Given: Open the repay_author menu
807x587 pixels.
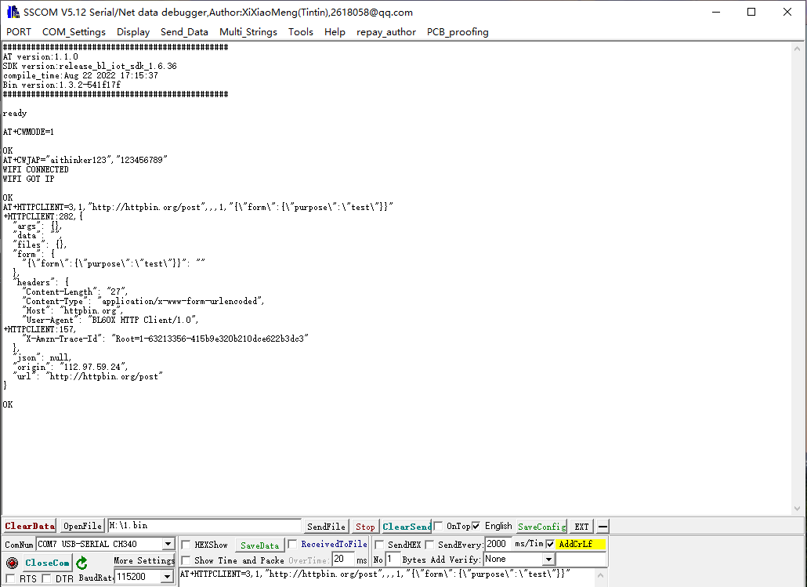Looking at the screenshot, I should click(386, 32).
